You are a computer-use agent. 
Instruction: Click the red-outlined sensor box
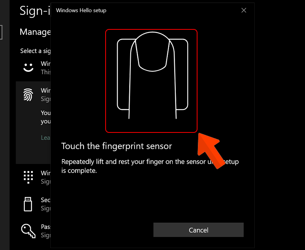point(151,81)
